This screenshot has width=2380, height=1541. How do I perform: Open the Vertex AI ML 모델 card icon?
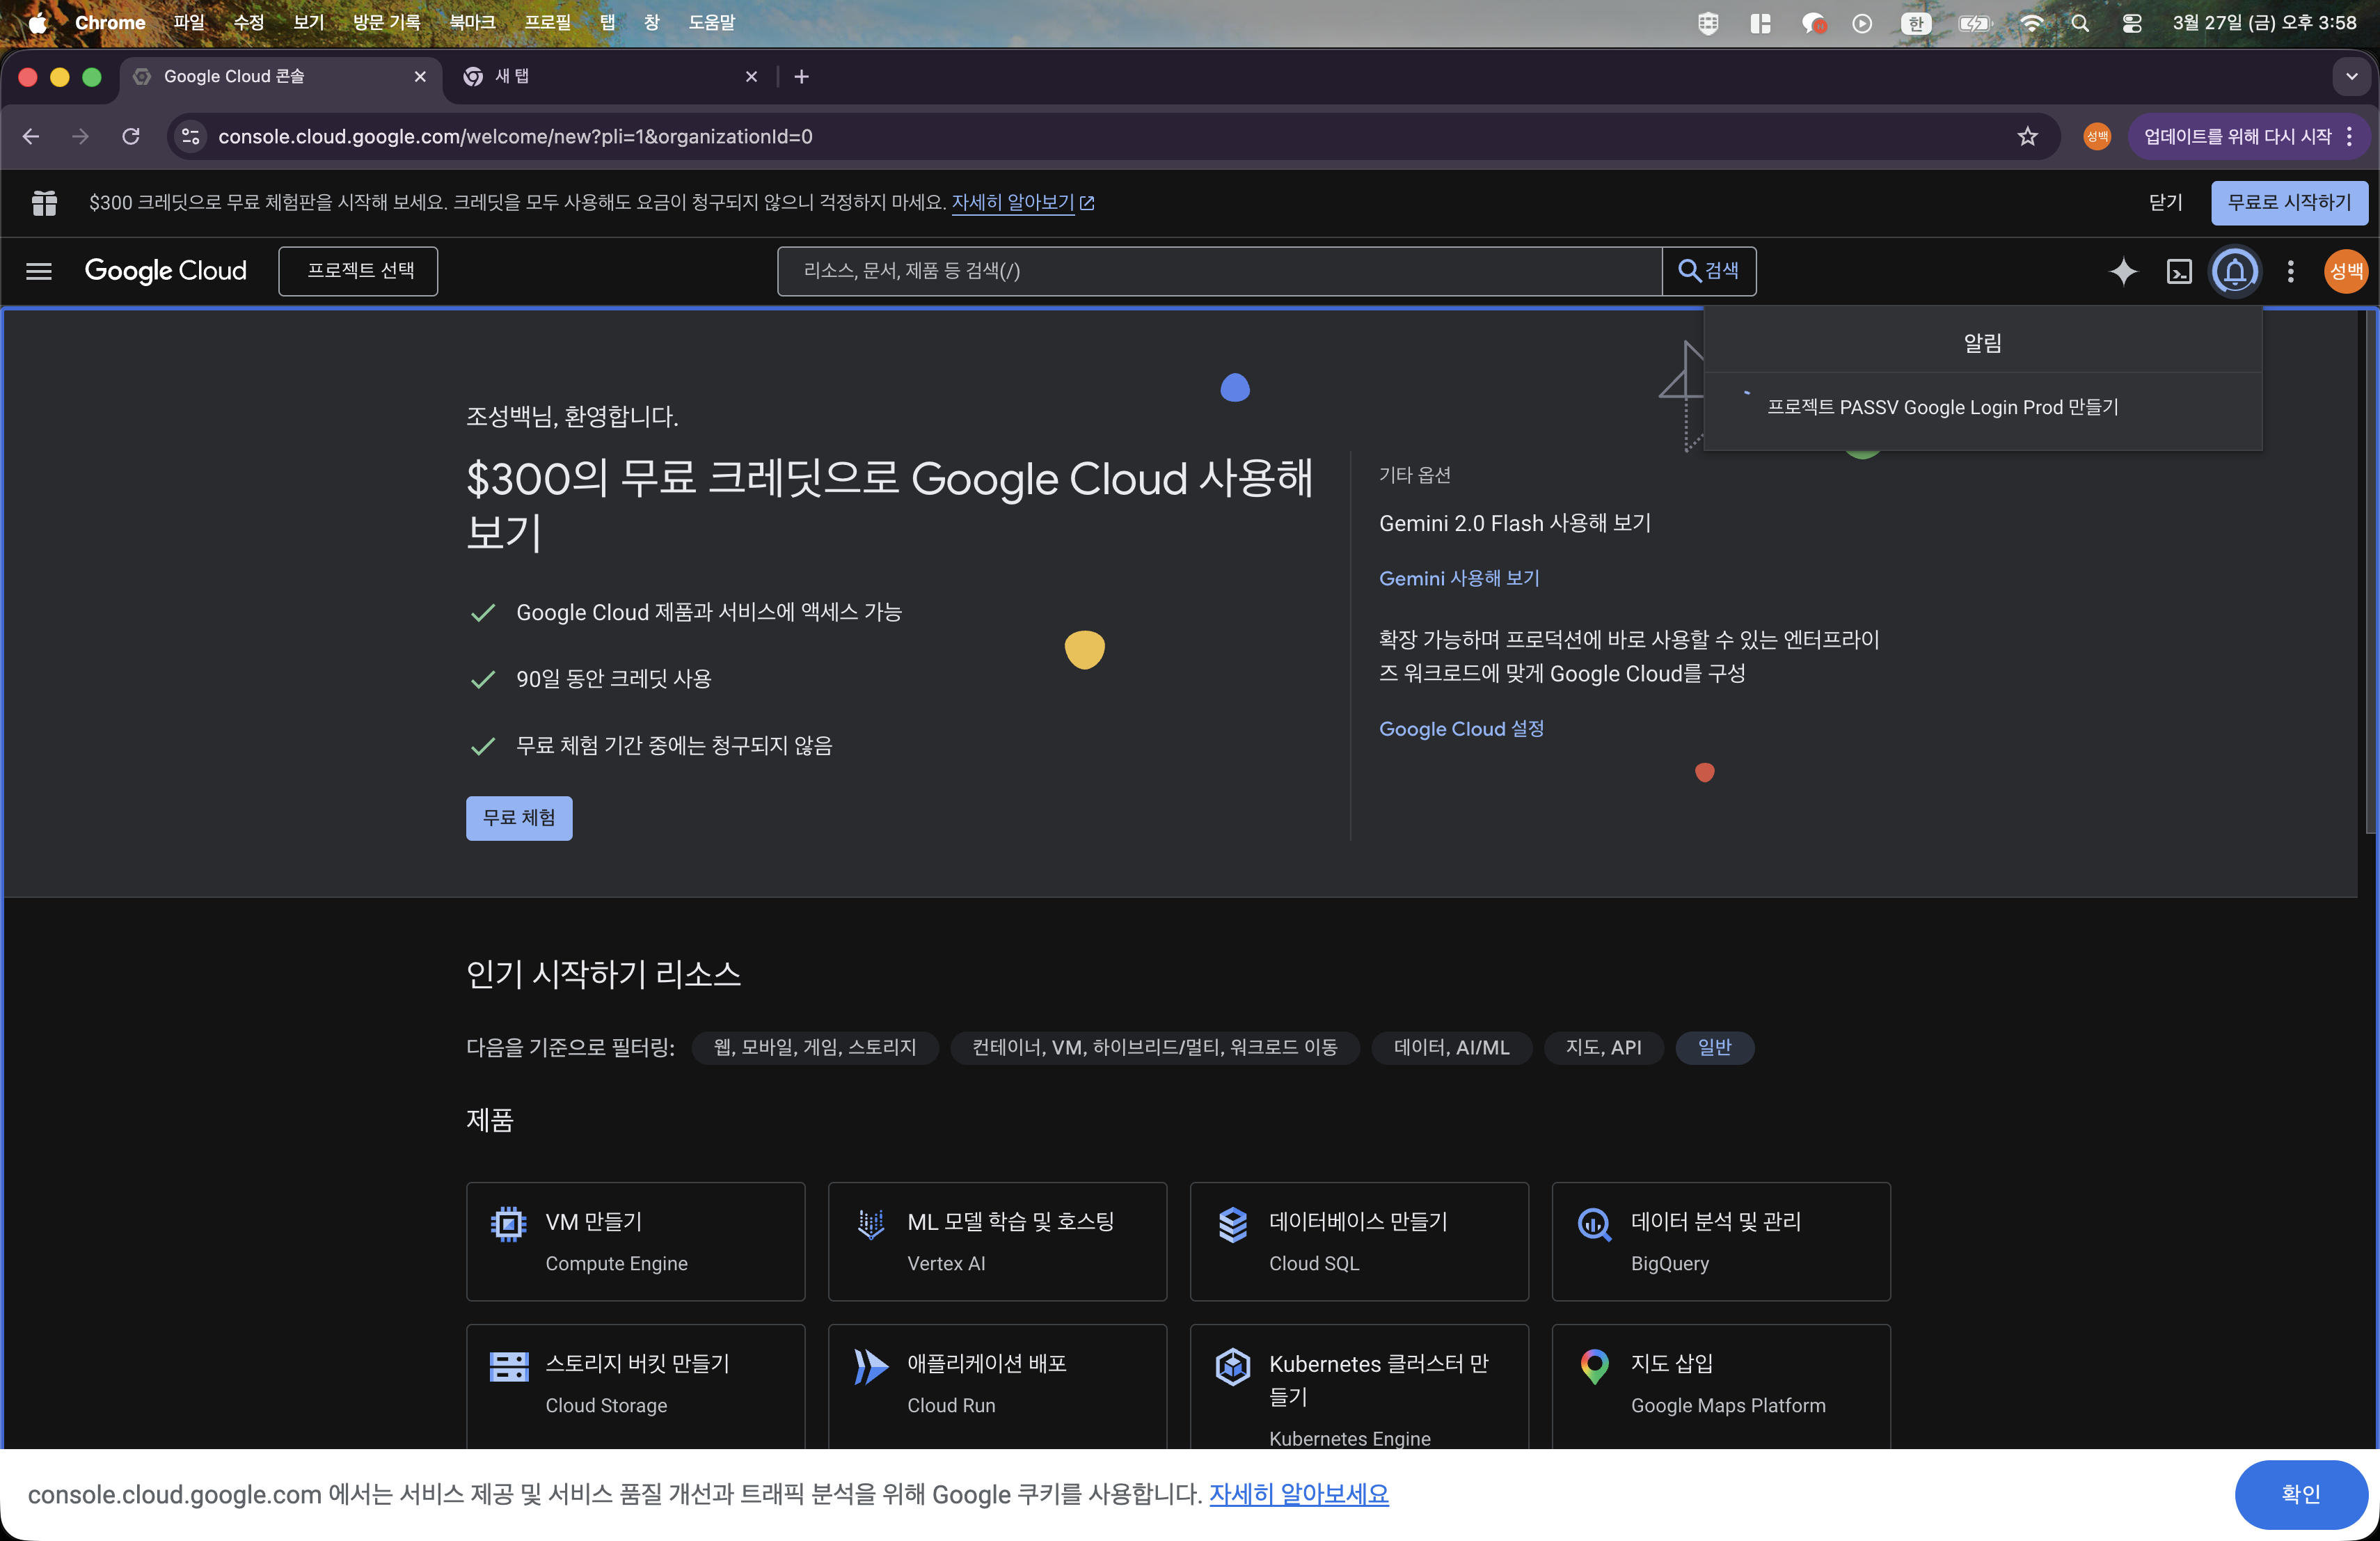pos(871,1222)
